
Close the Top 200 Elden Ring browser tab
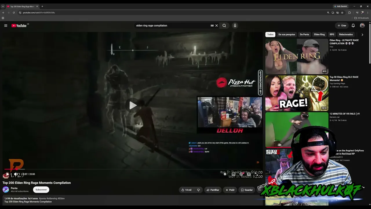(37, 6)
